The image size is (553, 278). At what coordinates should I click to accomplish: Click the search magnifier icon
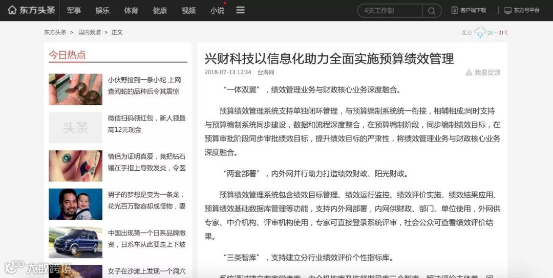tap(431, 11)
